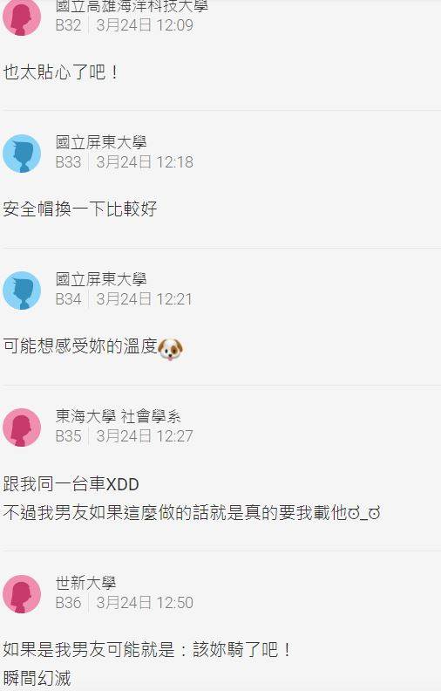This screenshot has height=691, width=441.
Task: Open 國立屏東大學 school name on comment B33
Action: [101, 142]
